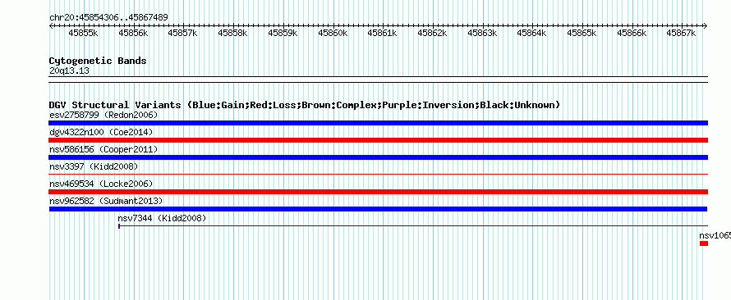
Task: Click the 45867k ruler tick label
Action: pos(681,33)
